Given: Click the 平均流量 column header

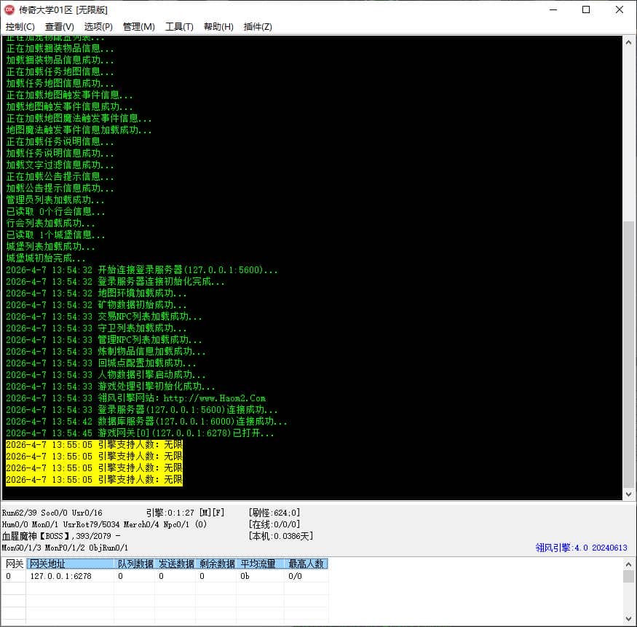Looking at the screenshot, I should point(261,564).
